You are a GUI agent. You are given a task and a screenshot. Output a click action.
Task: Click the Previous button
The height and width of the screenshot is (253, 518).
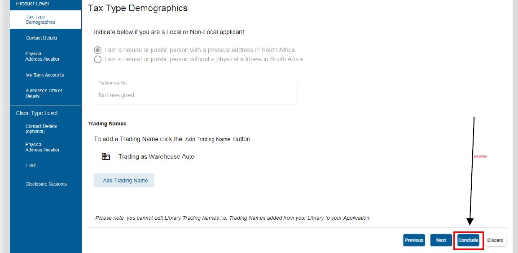(x=414, y=240)
